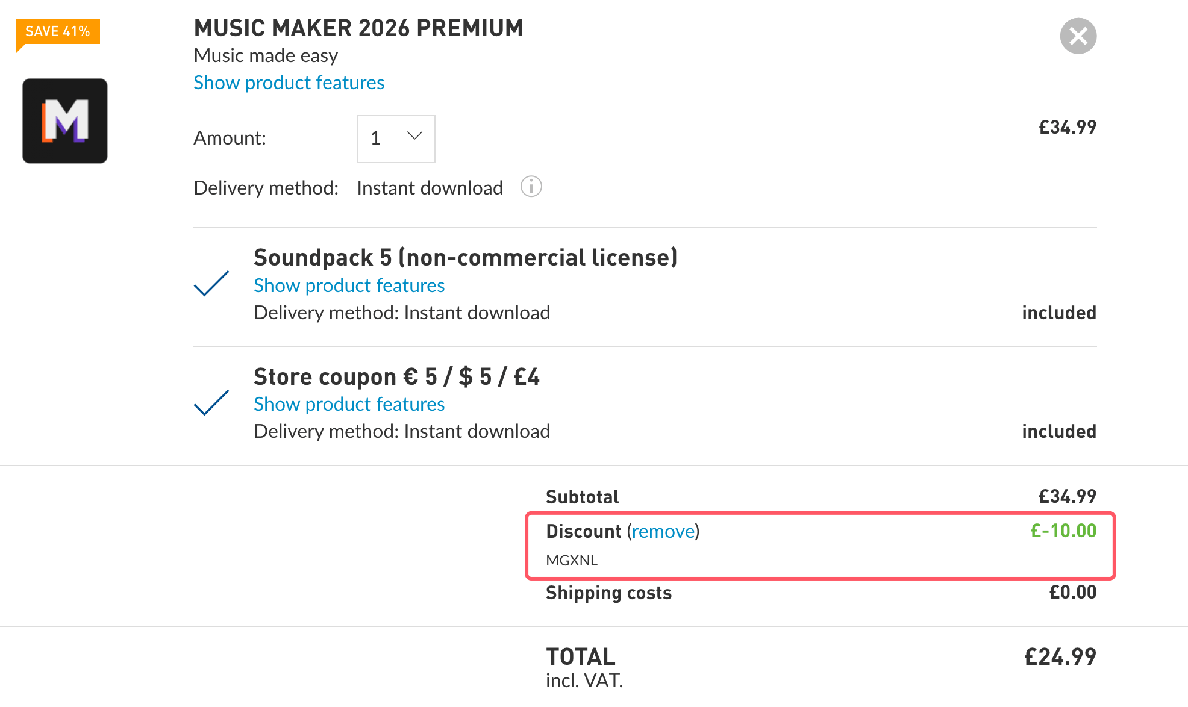
Task: Open delivery method info icon
Action: coord(531,187)
